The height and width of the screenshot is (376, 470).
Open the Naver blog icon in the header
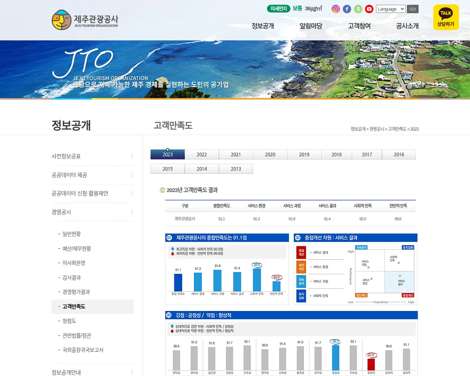(358, 9)
